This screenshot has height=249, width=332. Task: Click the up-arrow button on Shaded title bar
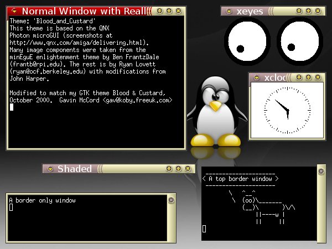pyautogui.click(x=179, y=169)
